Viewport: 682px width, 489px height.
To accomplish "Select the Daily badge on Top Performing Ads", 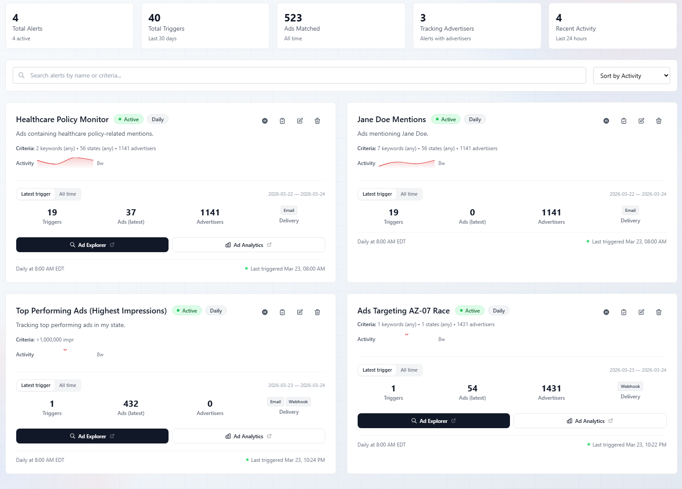I will [216, 310].
